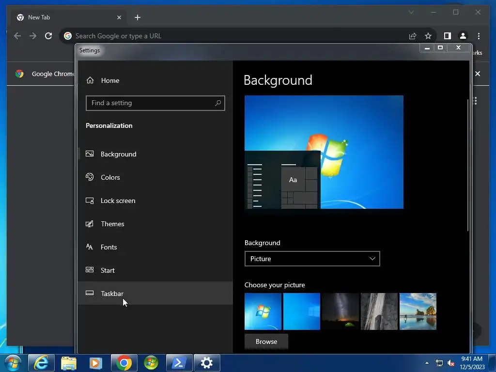Open PowerShell from taskbar

point(179,362)
